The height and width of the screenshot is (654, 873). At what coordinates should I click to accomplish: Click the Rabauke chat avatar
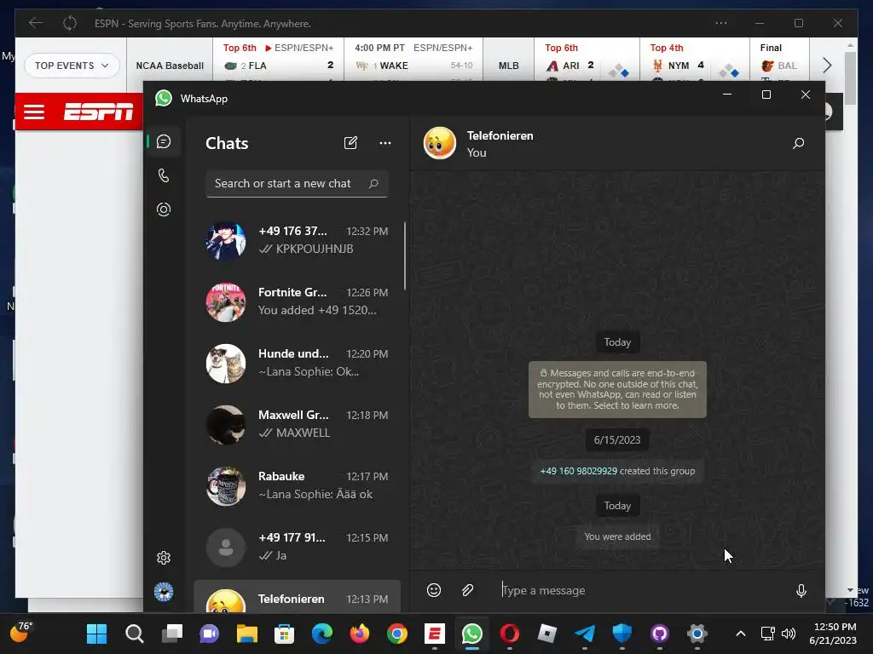click(x=226, y=486)
